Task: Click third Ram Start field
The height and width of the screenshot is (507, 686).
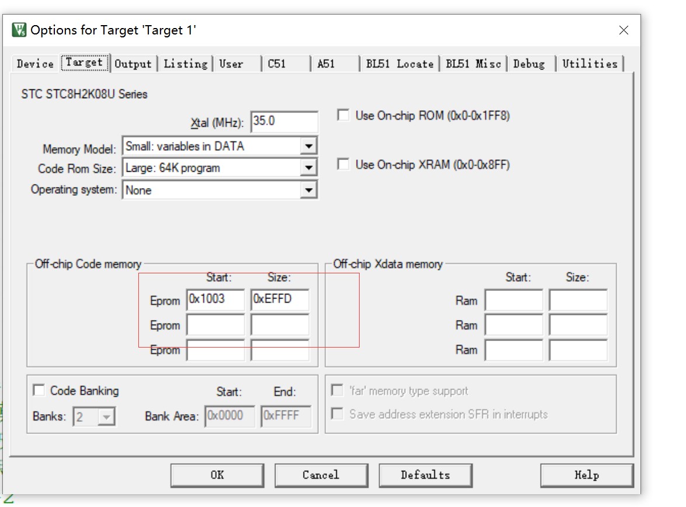Action: (x=514, y=350)
